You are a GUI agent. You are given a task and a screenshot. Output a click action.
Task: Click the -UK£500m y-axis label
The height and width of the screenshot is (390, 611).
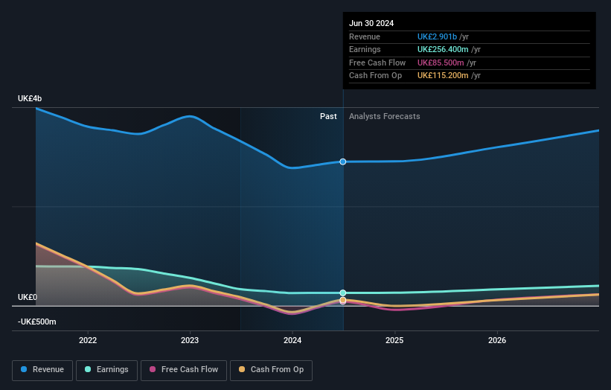(x=37, y=322)
